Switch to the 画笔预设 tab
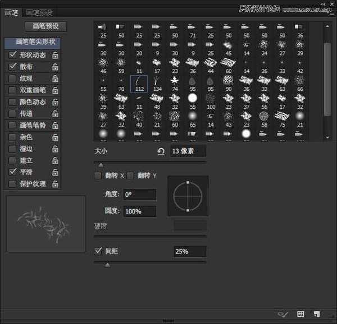The width and height of the screenshot is (337, 324). pos(39,12)
